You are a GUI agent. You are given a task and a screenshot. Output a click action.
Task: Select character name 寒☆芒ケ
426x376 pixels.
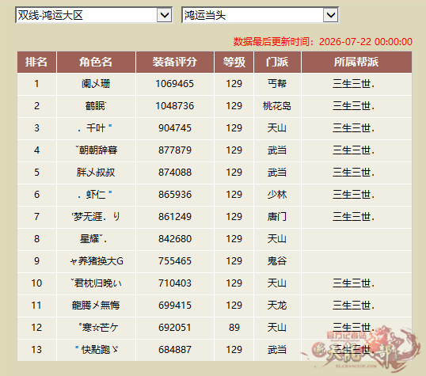[x=98, y=328]
